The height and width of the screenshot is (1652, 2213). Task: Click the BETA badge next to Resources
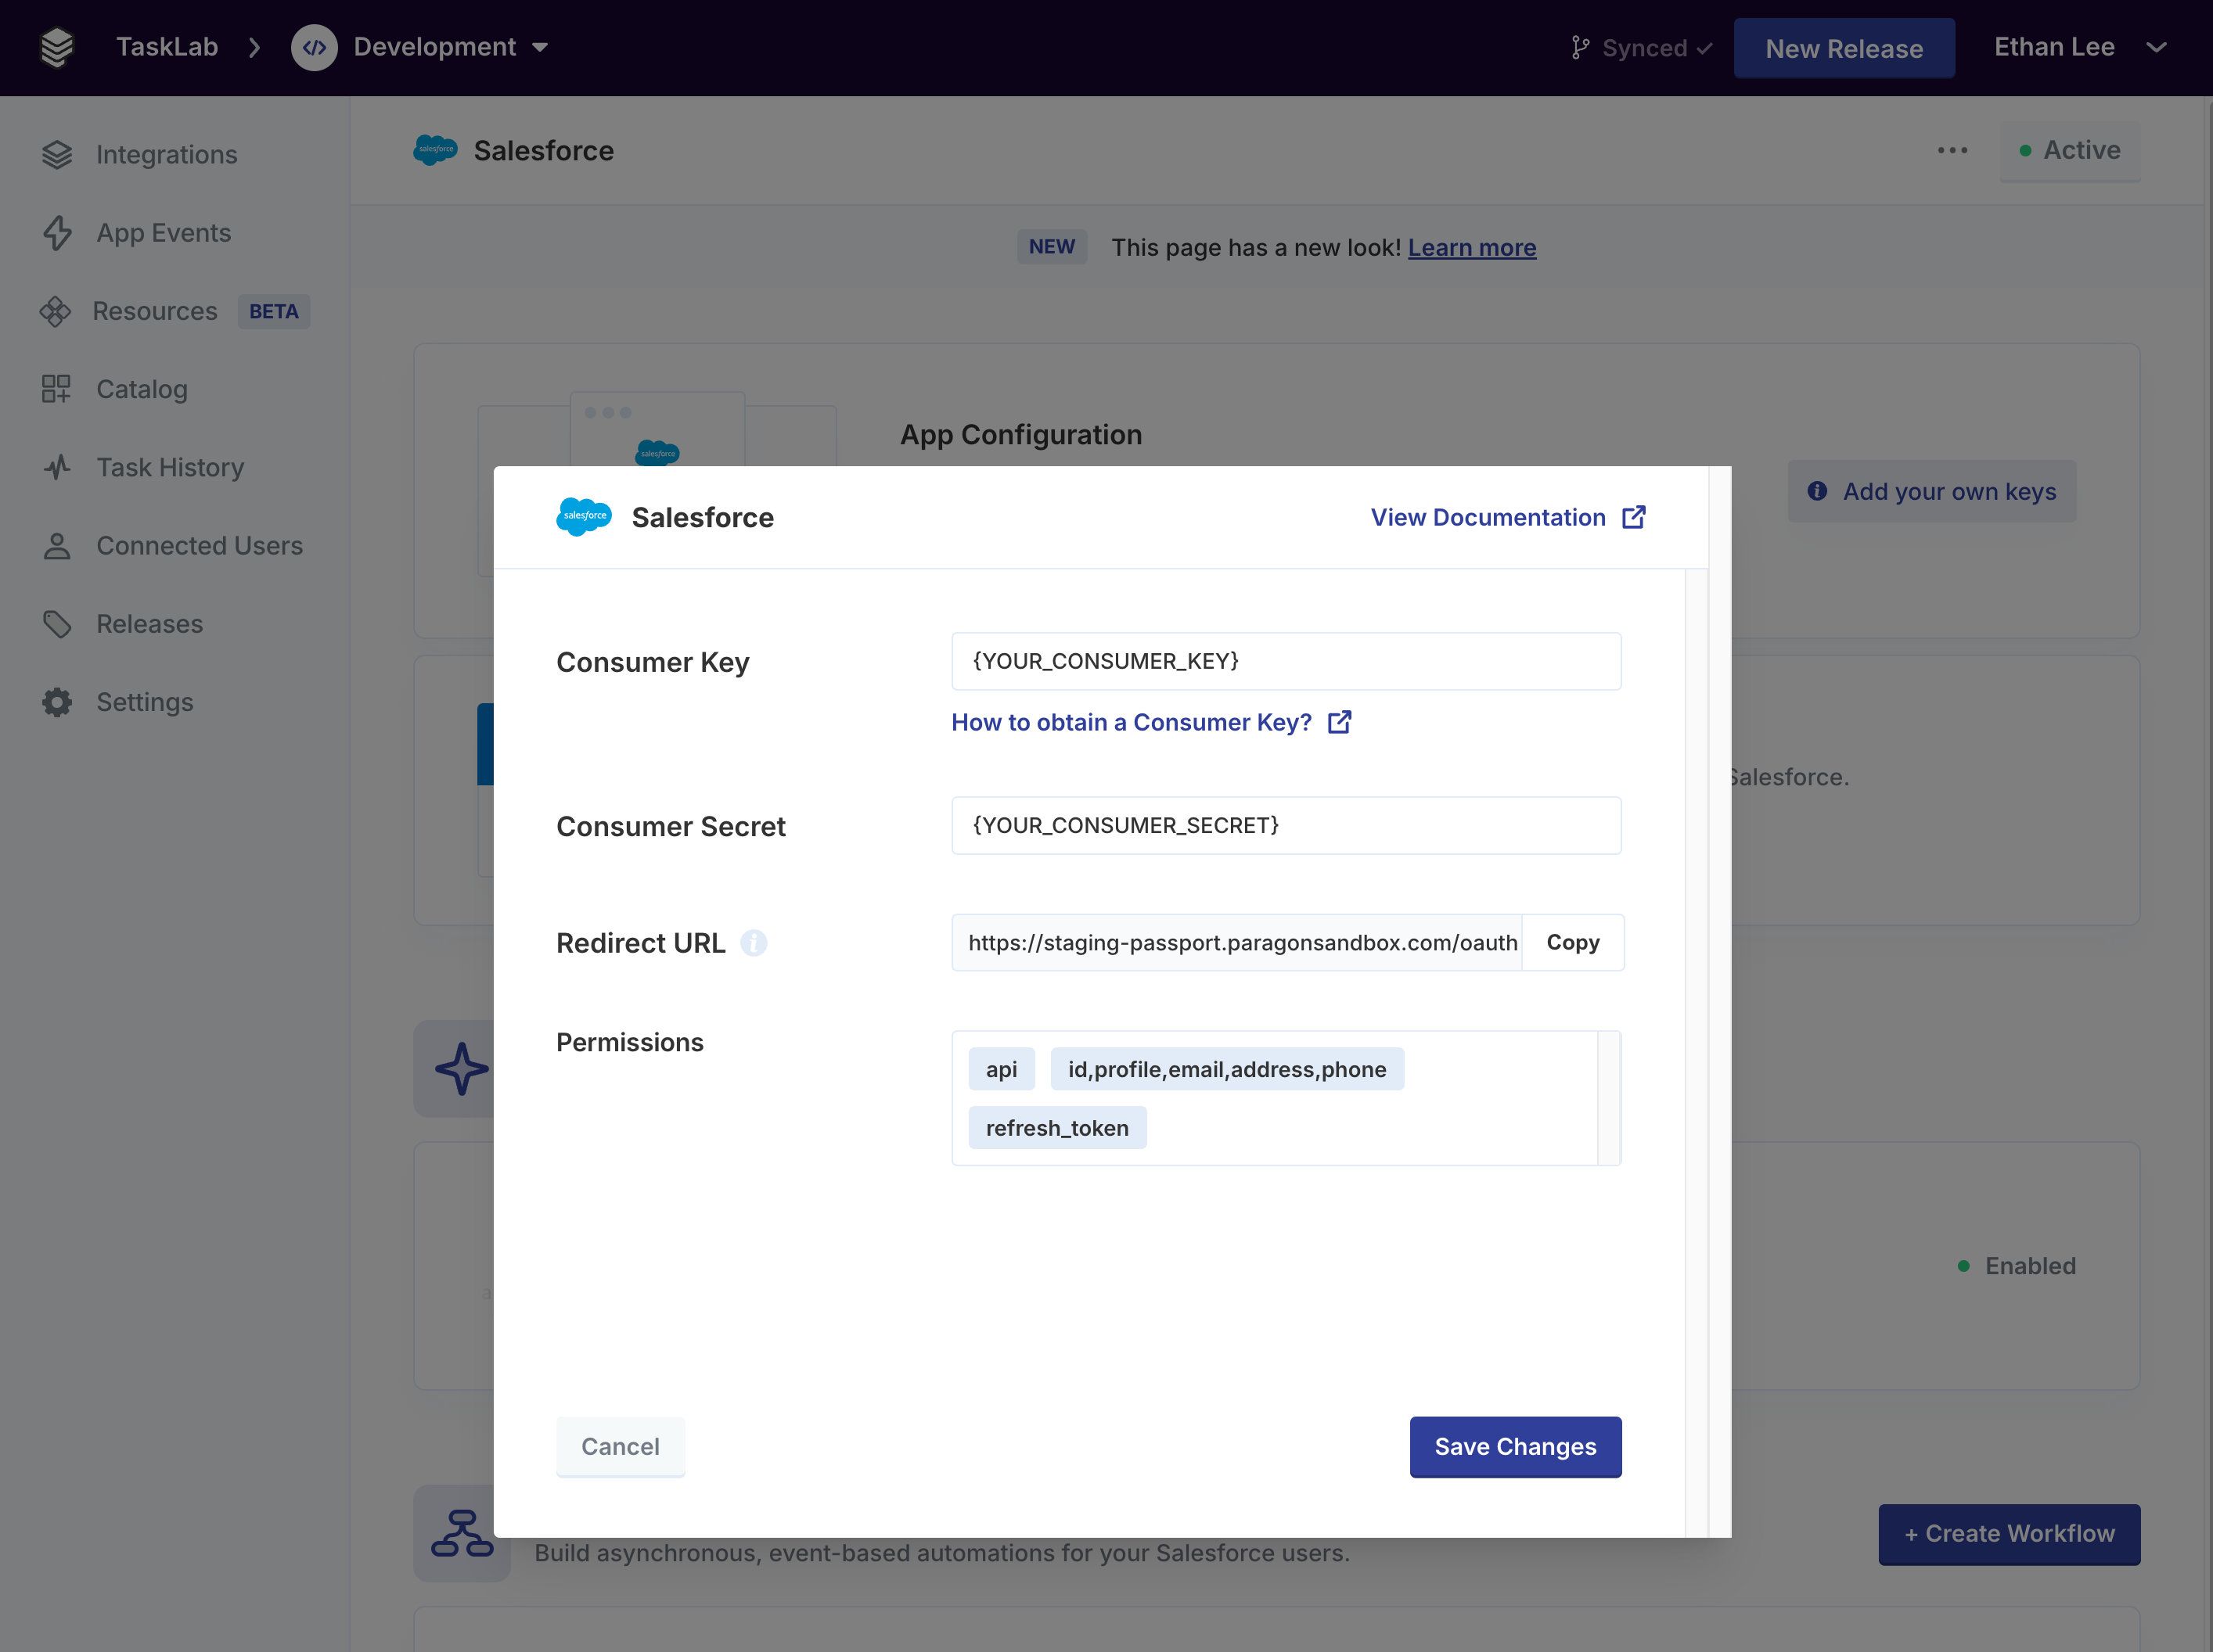click(x=274, y=311)
